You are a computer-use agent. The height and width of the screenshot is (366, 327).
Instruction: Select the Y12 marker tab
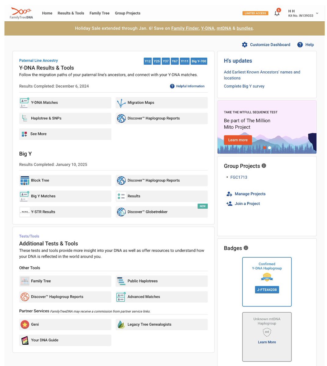point(148,61)
